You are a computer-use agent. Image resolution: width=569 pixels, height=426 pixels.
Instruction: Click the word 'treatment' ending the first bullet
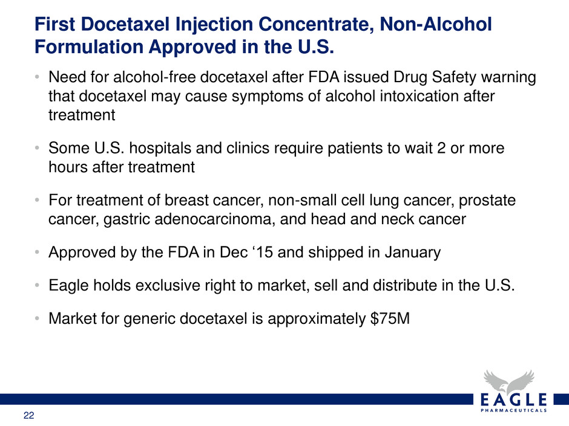pyautogui.click(x=82, y=115)
